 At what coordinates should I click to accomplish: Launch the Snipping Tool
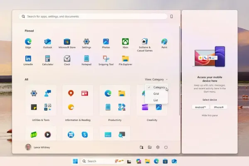click(106, 60)
